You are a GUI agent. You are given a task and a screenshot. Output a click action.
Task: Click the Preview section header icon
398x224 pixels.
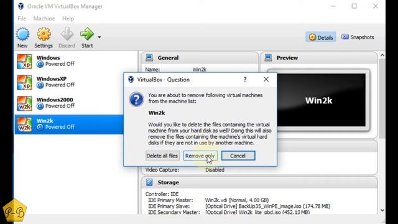[x=268, y=58]
